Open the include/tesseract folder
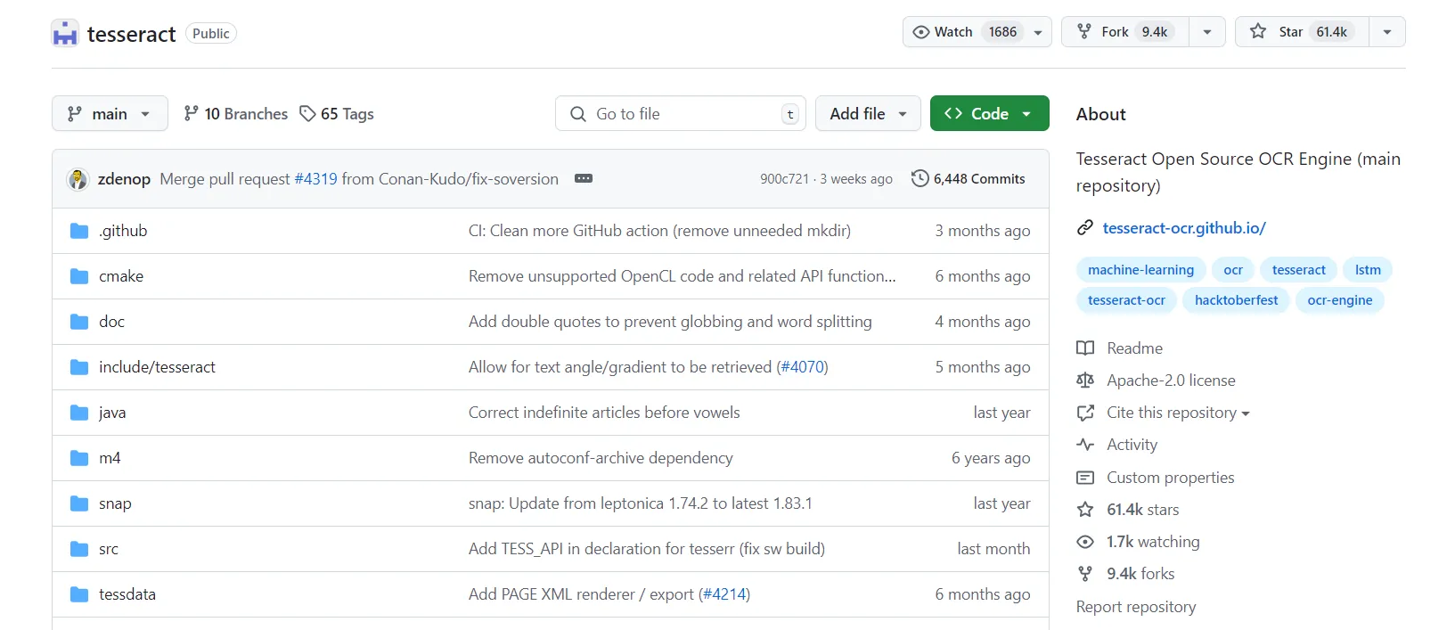The height and width of the screenshot is (630, 1455). pyautogui.click(x=157, y=367)
